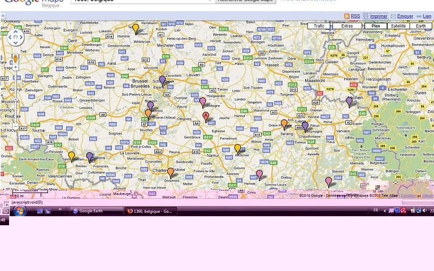Click the map search input field
The height and width of the screenshot is (271, 434).
click(142, 1)
